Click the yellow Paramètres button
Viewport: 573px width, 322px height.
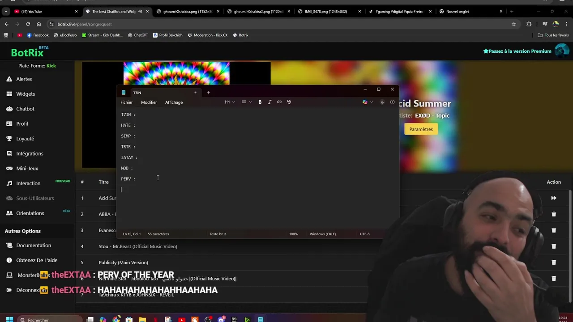pyautogui.click(x=421, y=129)
